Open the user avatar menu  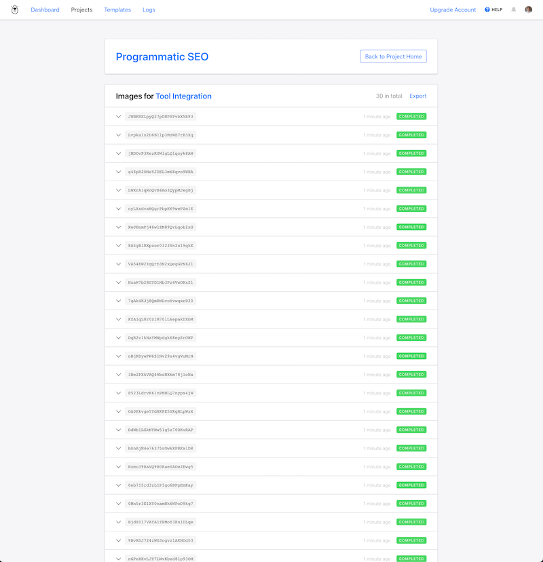528,10
